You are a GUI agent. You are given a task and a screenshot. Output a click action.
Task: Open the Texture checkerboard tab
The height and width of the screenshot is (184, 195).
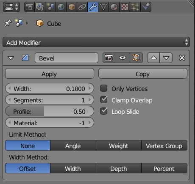[x=125, y=7]
